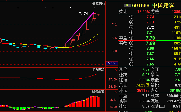
Task: Click the 总量 value 74.29万
Action: [142, 85]
